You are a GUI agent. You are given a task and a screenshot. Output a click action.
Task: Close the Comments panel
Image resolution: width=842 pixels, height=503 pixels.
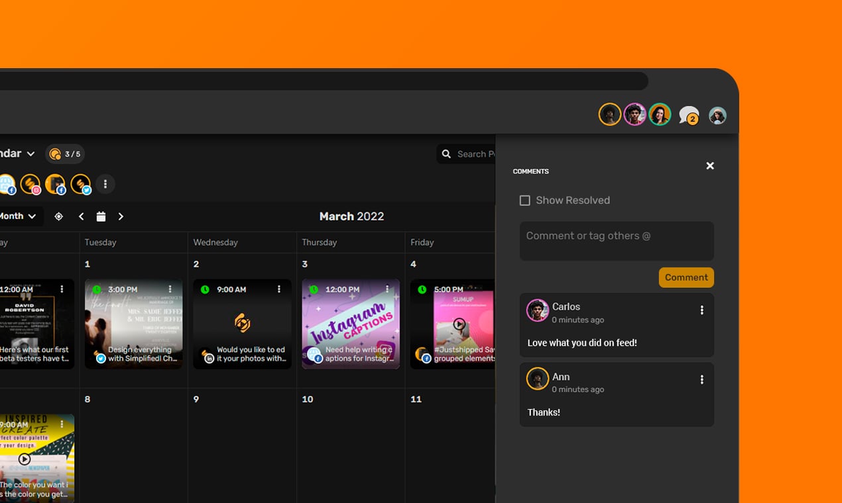tap(710, 165)
